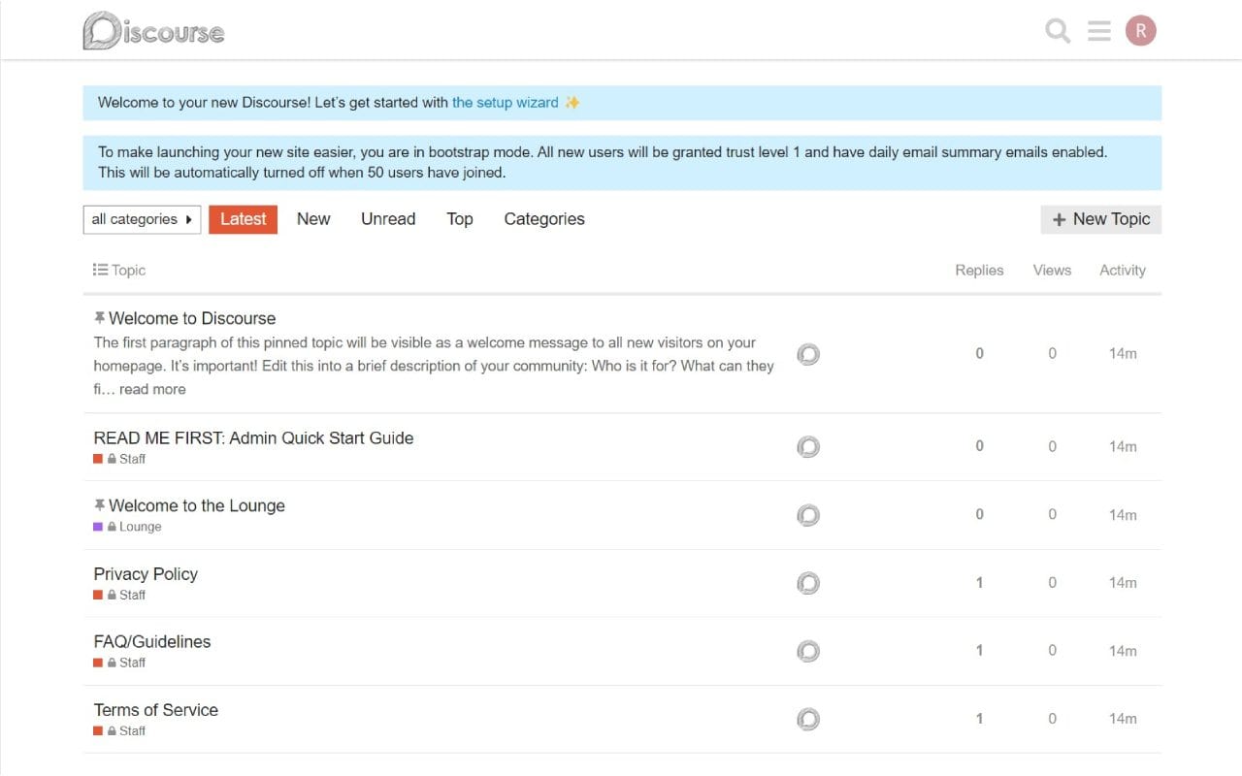This screenshot has height=776, width=1242.
Task: Switch to the New topics tab
Action: click(x=312, y=219)
